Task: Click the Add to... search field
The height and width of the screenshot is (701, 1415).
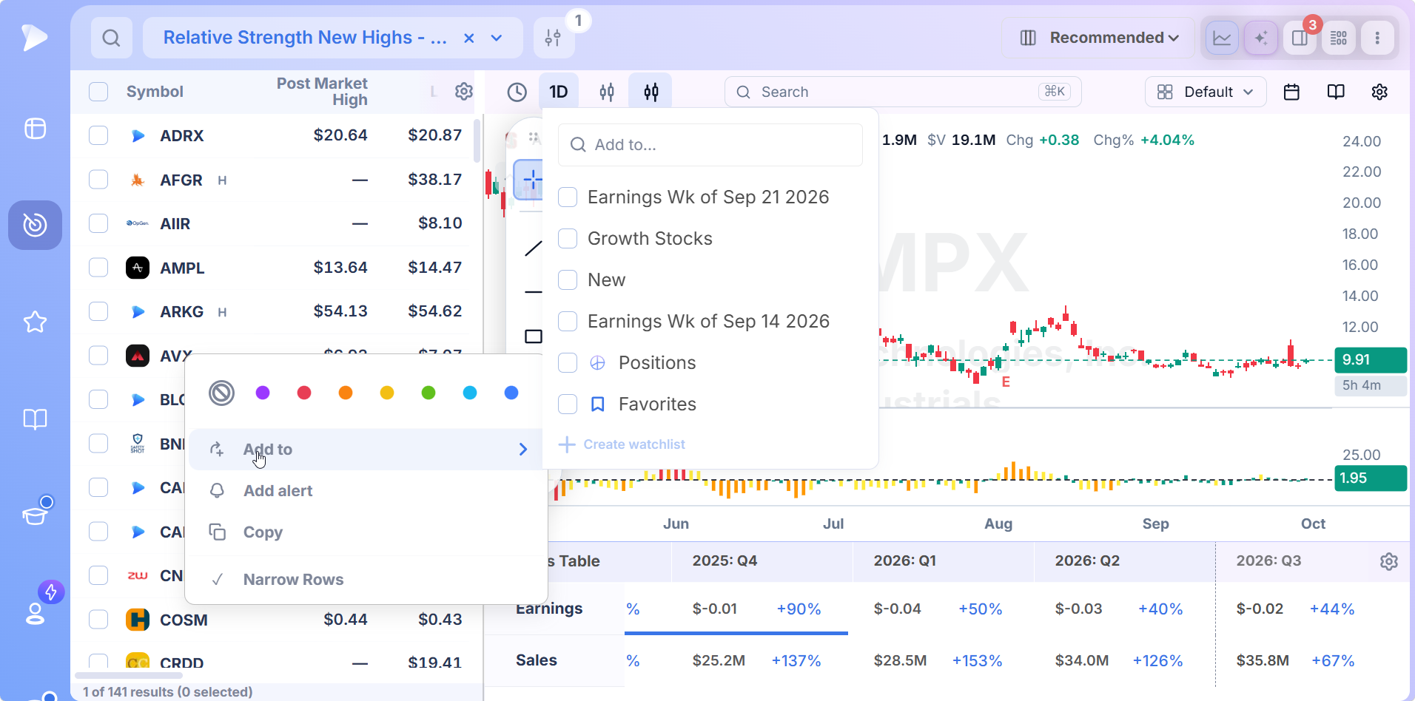Action: pos(710,145)
